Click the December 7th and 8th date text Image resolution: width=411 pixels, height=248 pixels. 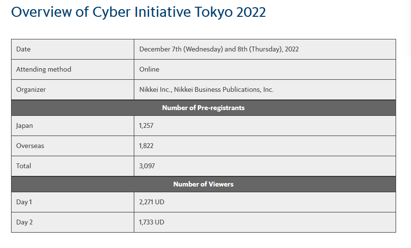219,49
